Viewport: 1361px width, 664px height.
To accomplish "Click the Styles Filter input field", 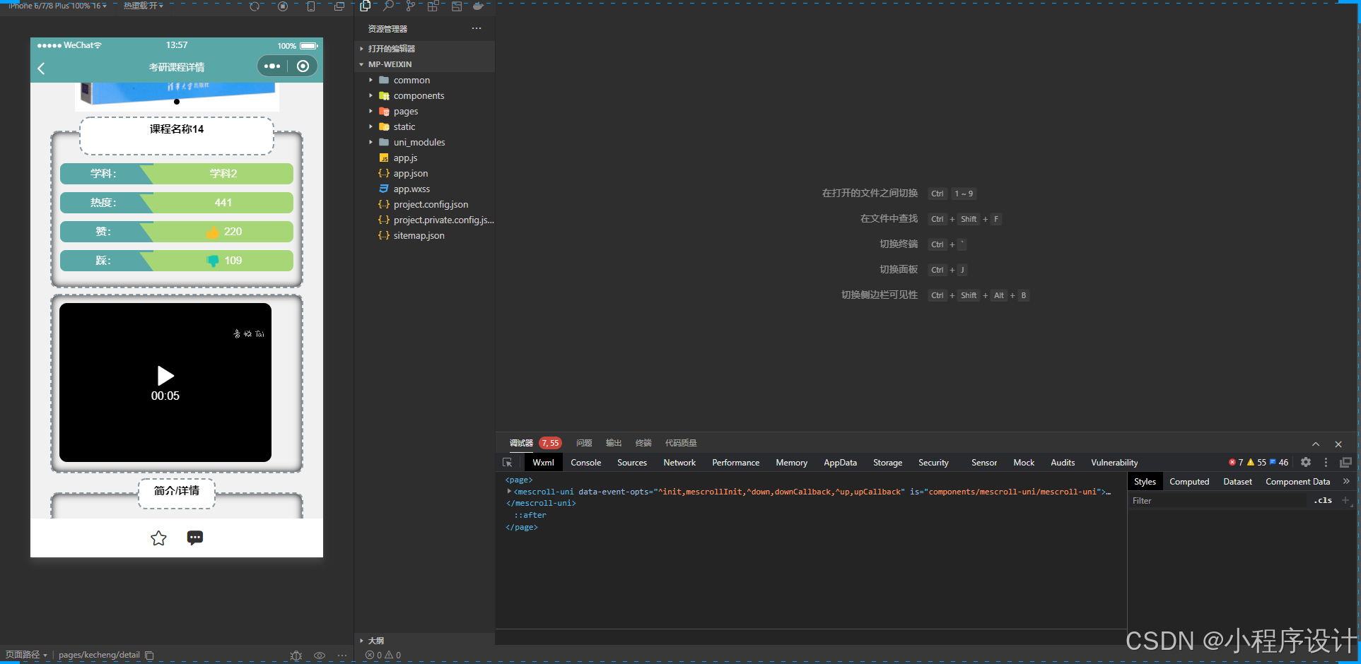I will [x=1218, y=501].
